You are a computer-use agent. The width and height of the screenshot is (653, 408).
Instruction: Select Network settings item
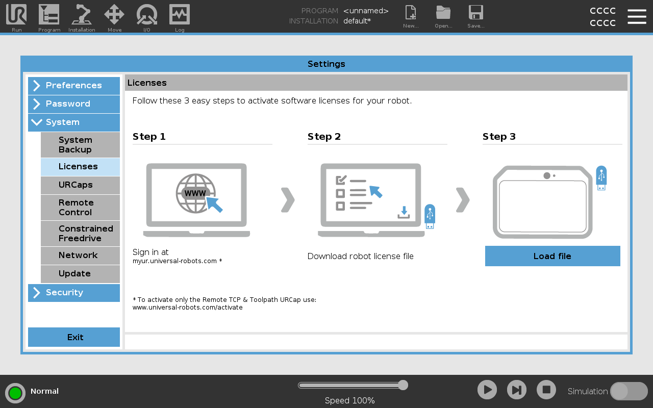(80, 256)
